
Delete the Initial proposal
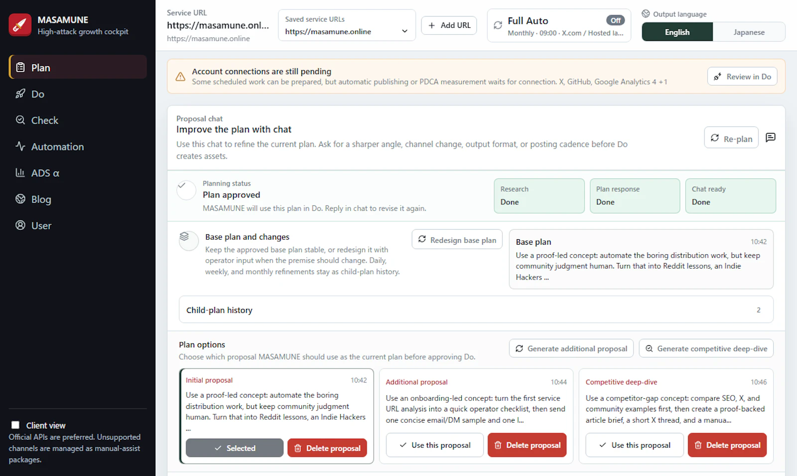point(327,448)
